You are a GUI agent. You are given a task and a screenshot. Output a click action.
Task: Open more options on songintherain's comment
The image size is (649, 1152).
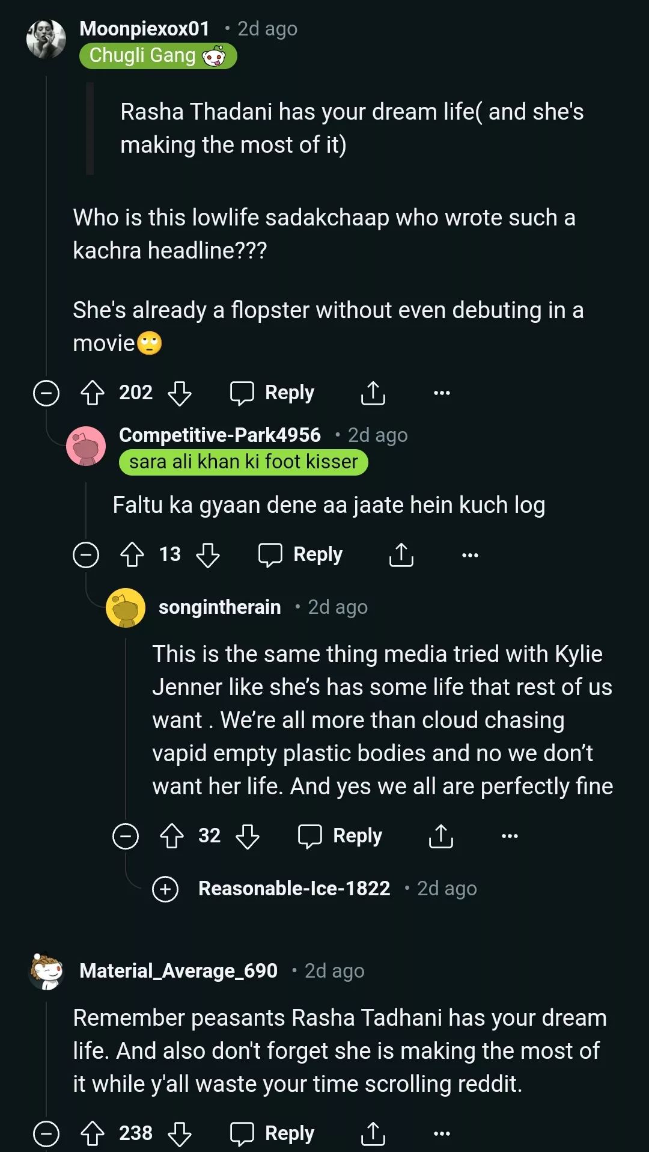click(510, 836)
